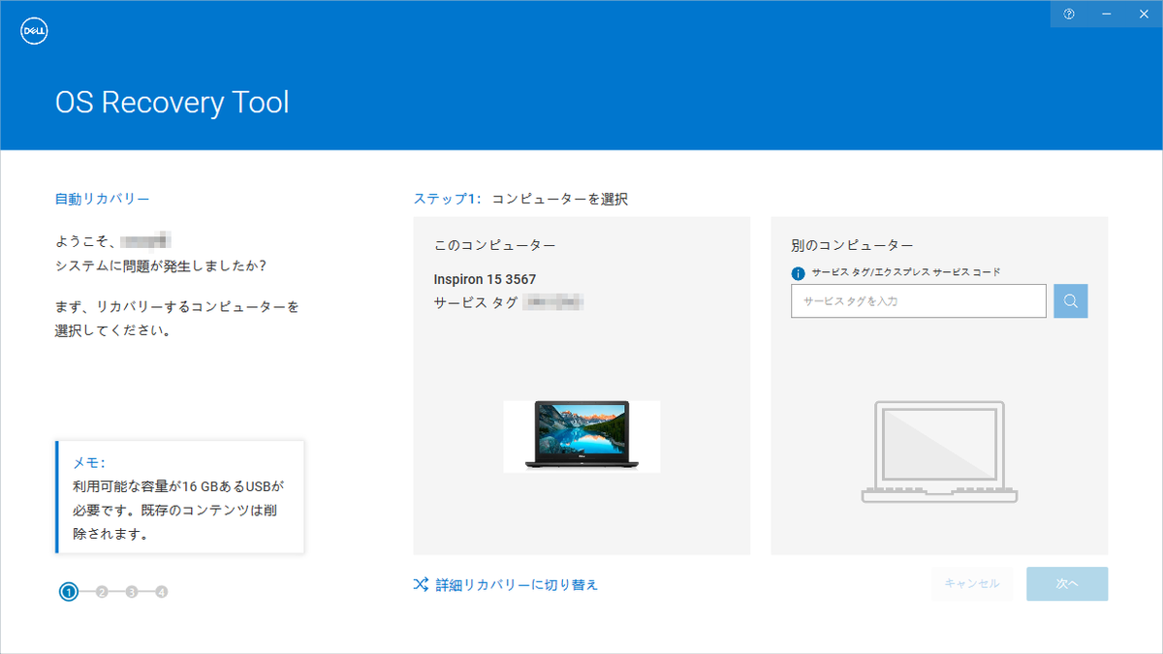Click the メモ: note heading

(89, 463)
